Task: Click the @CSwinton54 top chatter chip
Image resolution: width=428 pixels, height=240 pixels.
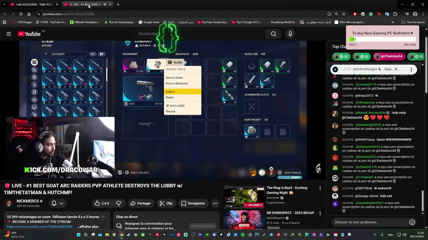Action: pyautogui.click(x=389, y=57)
